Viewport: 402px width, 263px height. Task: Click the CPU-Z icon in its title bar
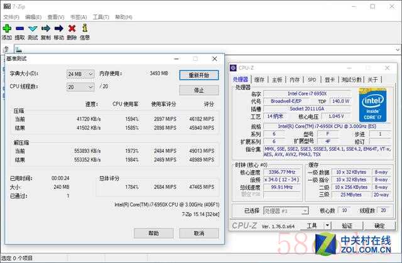pyautogui.click(x=233, y=68)
